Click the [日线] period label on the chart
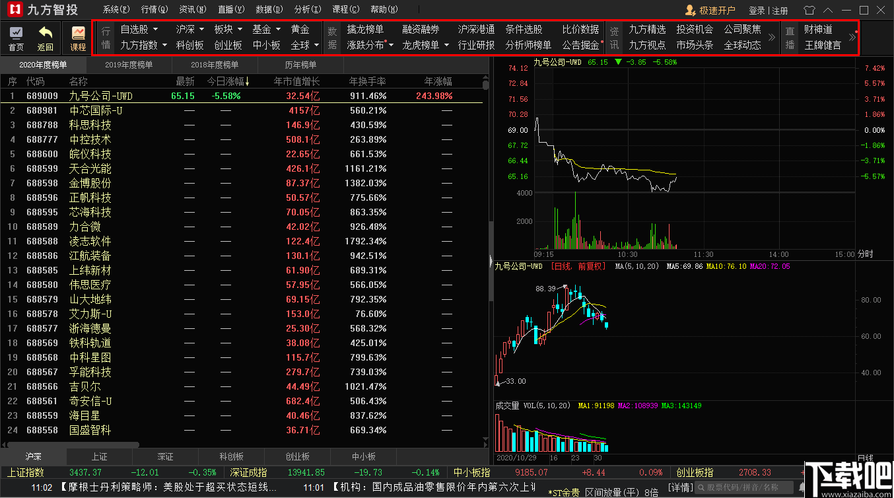The height and width of the screenshot is (498, 894). (561, 267)
